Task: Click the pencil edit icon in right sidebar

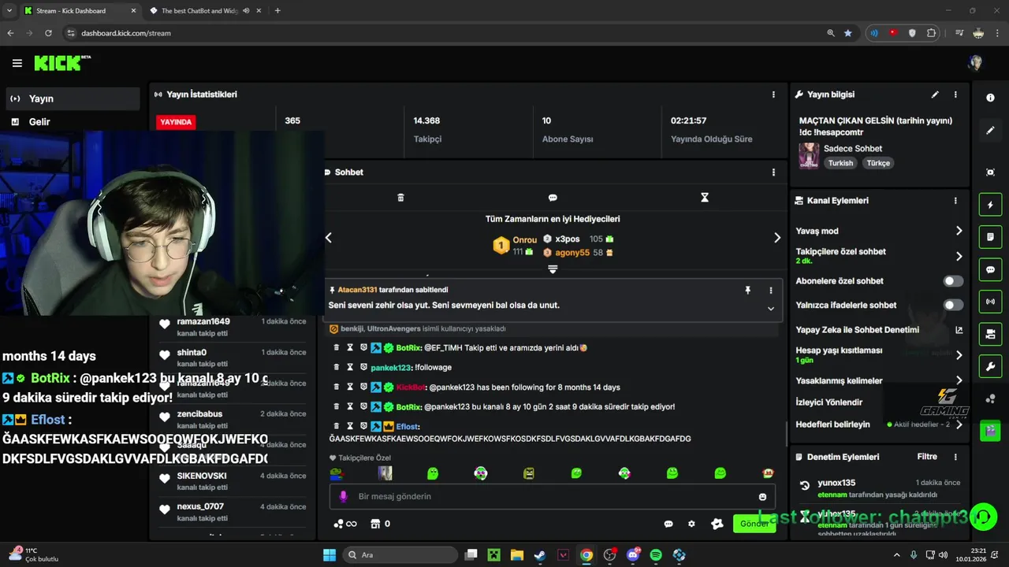Action: pyautogui.click(x=990, y=131)
